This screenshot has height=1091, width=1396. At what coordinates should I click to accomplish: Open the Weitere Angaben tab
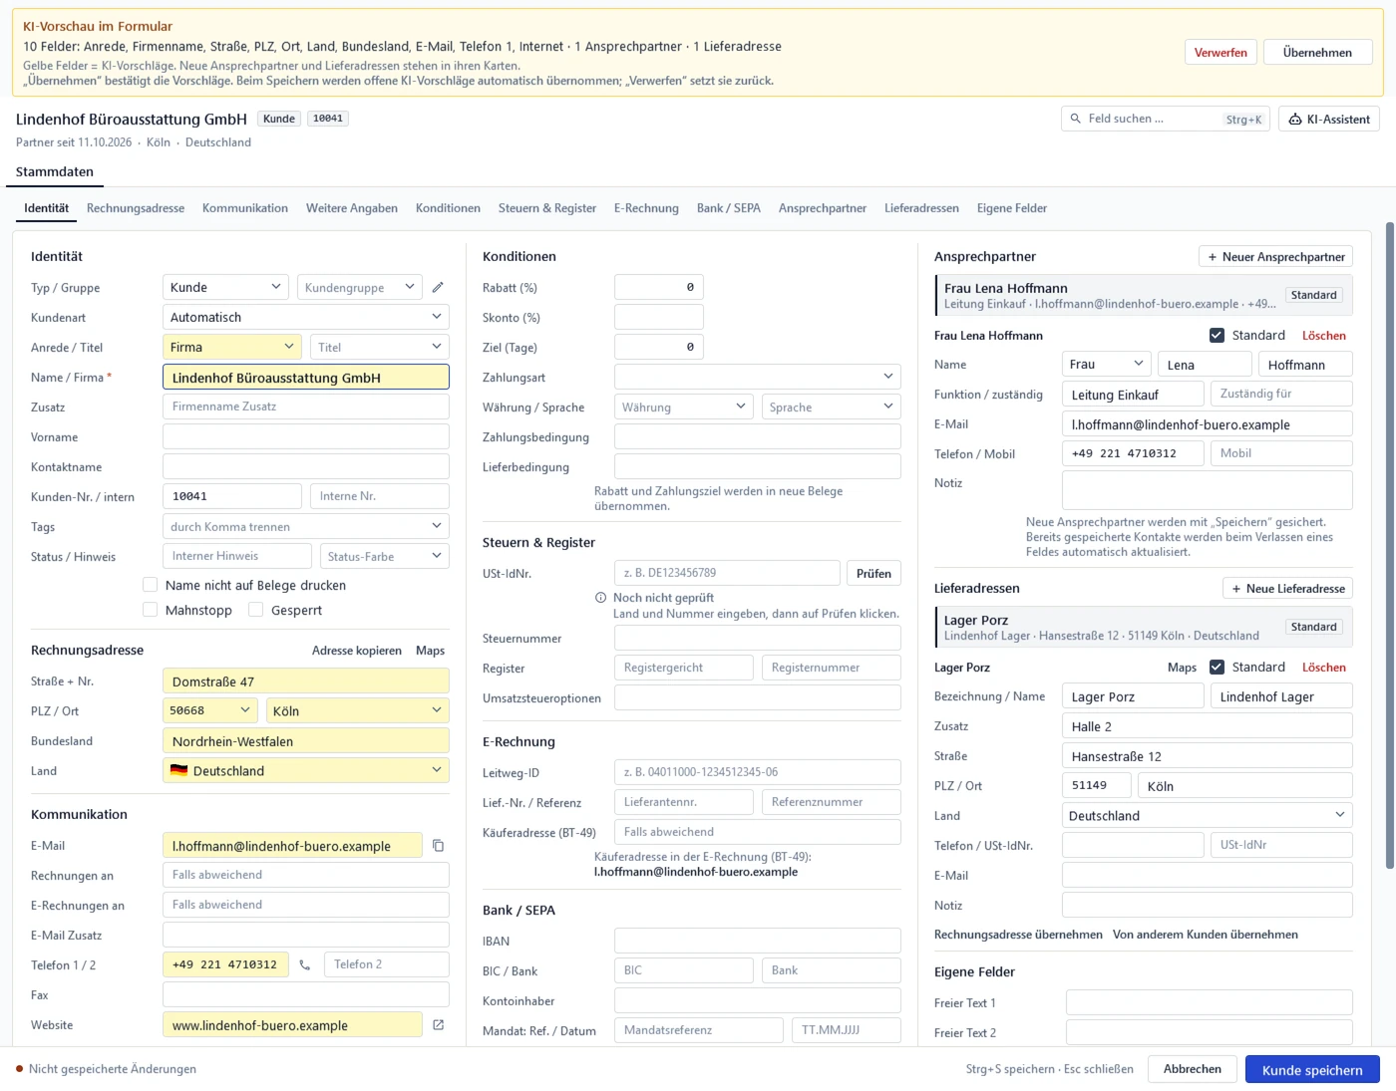click(352, 208)
